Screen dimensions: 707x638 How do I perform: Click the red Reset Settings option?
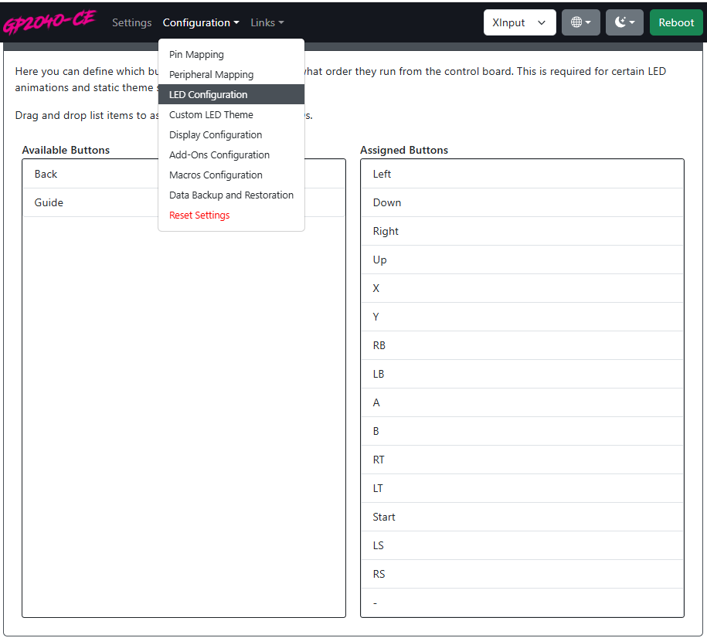coord(199,215)
